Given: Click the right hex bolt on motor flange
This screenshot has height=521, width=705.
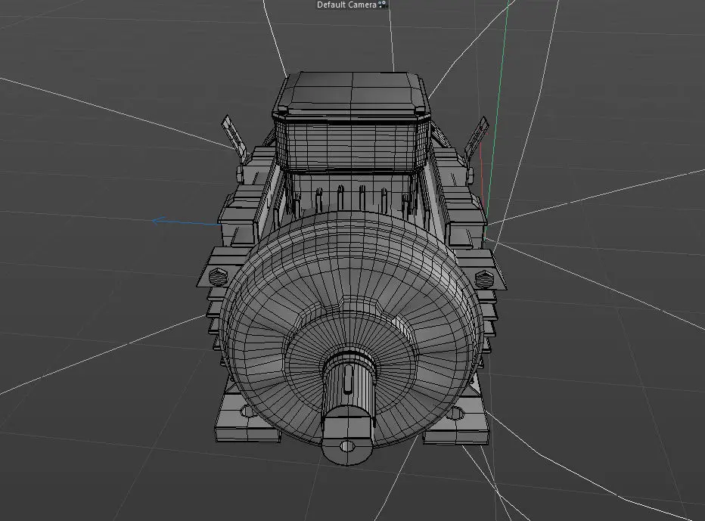Looking at the screenshot, I should [x=484, y=279].
